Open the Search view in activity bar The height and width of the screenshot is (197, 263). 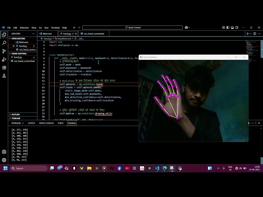(4, 43)
